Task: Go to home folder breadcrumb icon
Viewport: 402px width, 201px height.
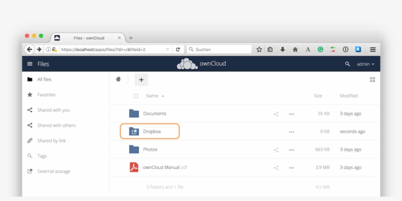Action: pos(118,79)
